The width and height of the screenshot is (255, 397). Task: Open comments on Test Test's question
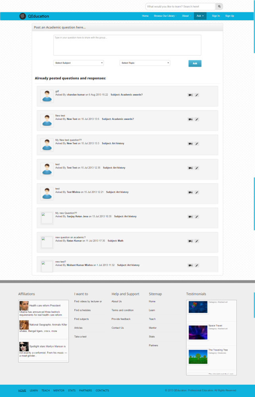click(190, 168)
